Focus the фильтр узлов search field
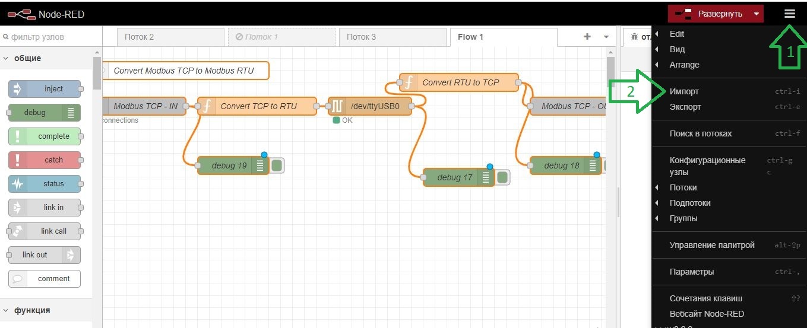The width and height of the screenshot is (807, 328). 50,37
